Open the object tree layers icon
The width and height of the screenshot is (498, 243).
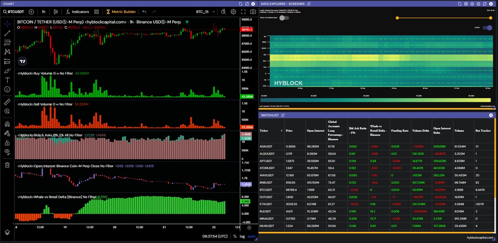point(7,233)
